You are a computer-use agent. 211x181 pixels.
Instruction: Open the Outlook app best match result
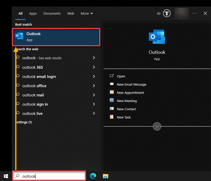(x=56, y=37)
